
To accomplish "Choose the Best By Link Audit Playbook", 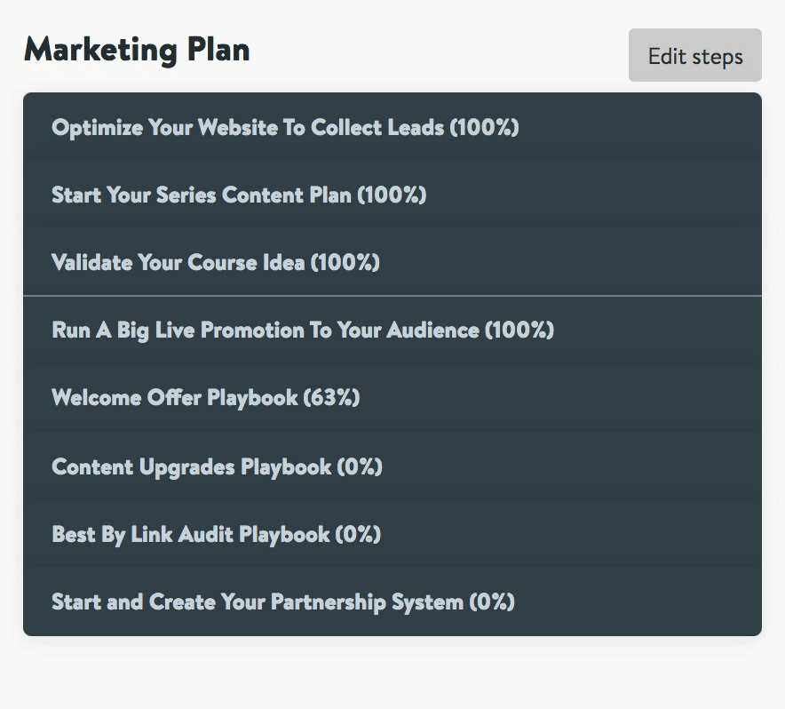I will (x=216, y=534).
